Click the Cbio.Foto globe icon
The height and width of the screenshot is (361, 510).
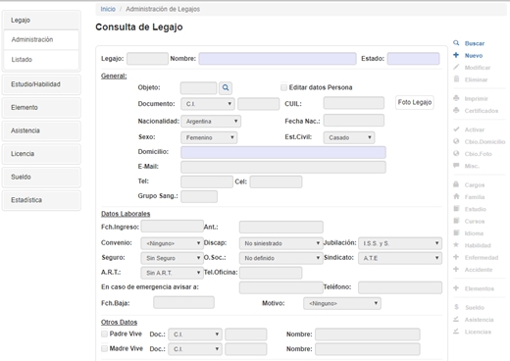coord(456,153)
